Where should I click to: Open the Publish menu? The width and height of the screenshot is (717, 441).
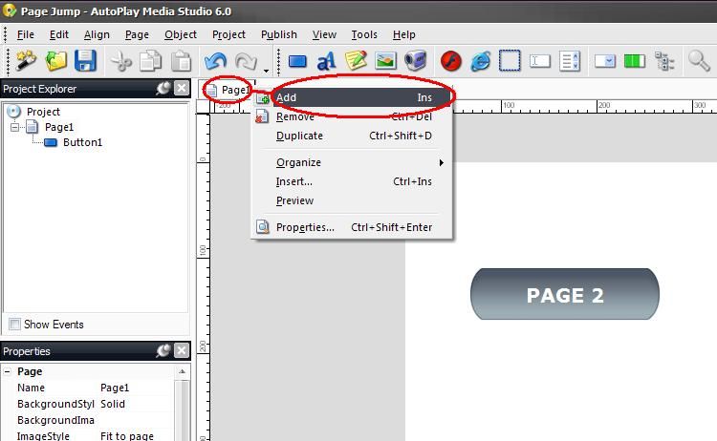[278, 34]
